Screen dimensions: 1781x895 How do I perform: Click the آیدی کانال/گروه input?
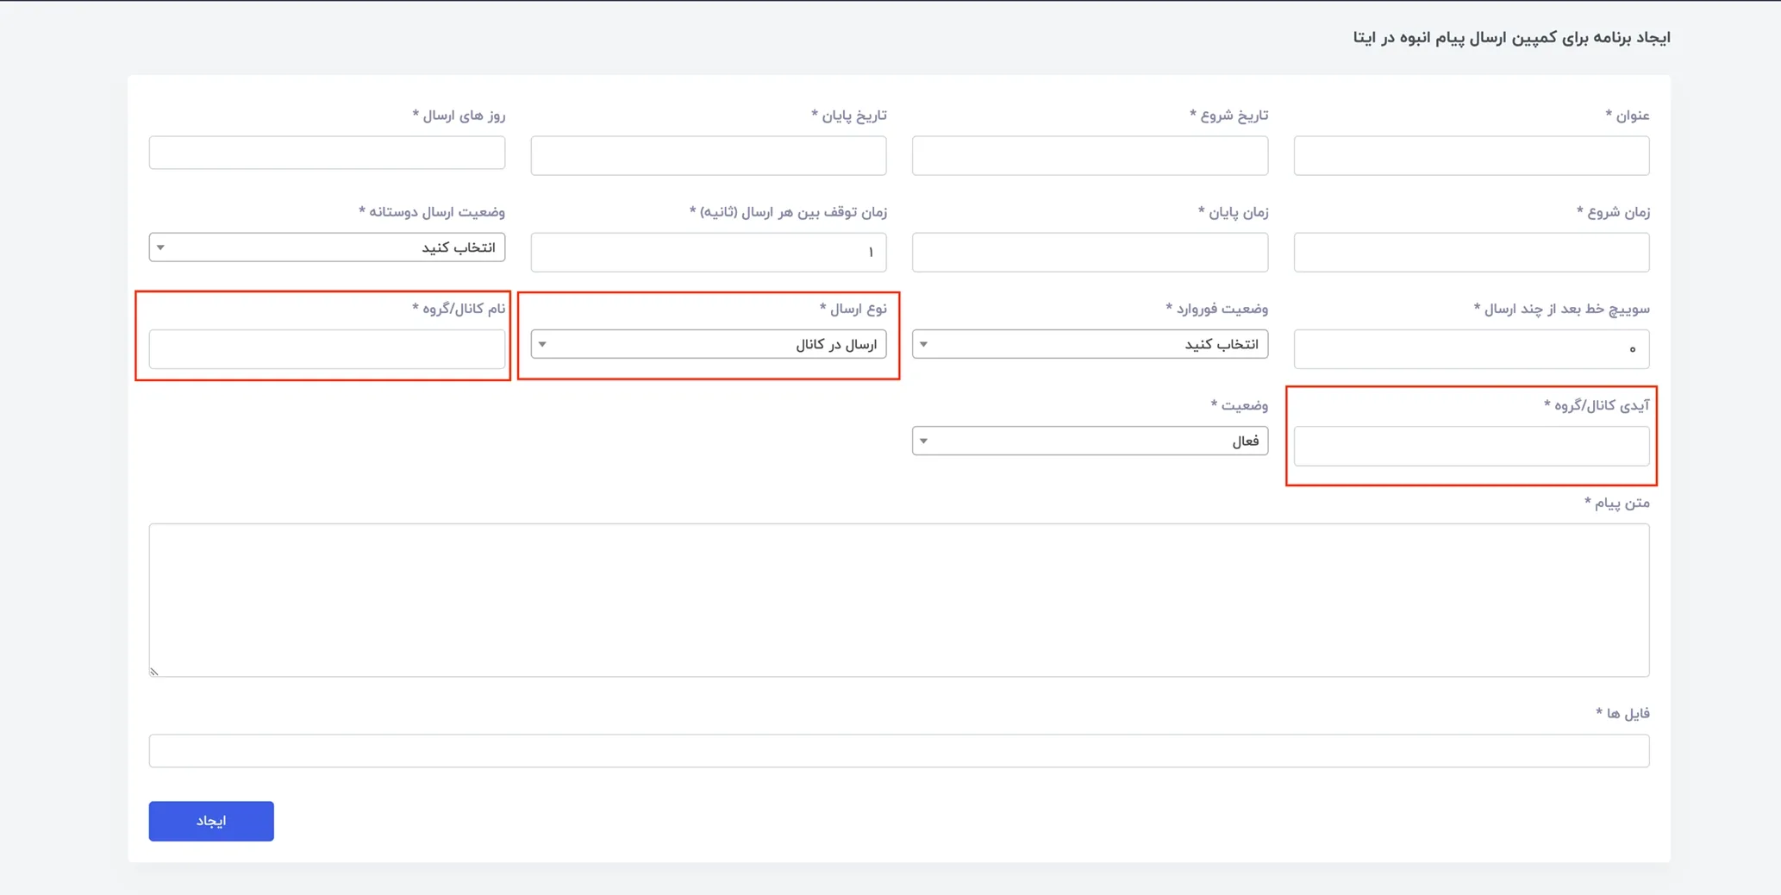coord(1472,446)
